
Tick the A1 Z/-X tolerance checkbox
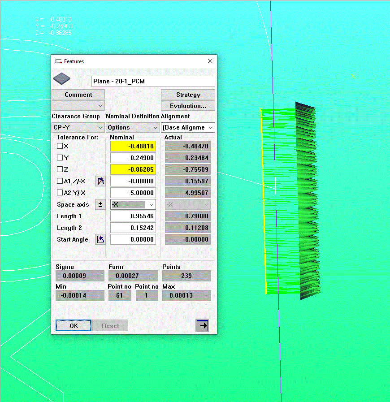[60, 181]
